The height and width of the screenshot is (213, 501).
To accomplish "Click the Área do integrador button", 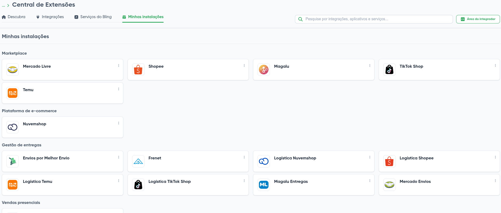I will click(x=478, y=19).
